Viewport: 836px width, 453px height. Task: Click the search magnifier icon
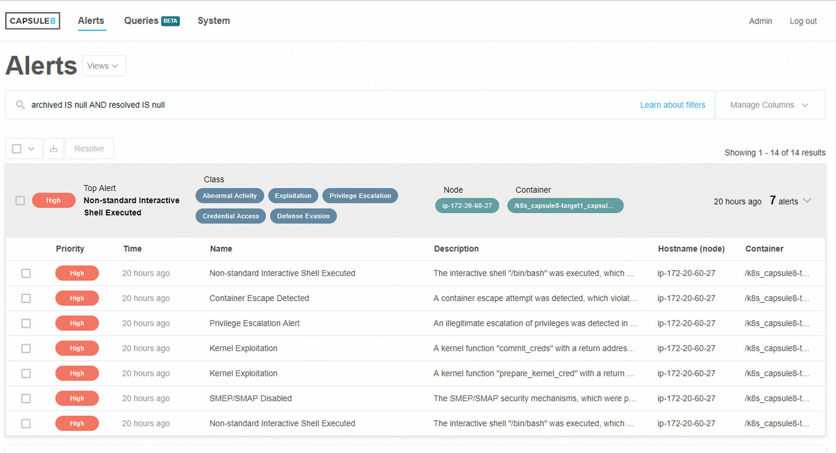point(20,105)
